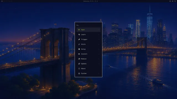Click the green Apps grid icon
This screenshot has height=99, width=177.
point(79,30)
